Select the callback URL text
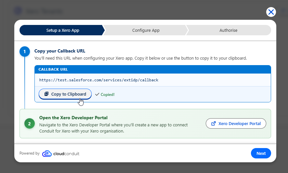The height and width of the screenshot is (173, 288). point(98,80)
